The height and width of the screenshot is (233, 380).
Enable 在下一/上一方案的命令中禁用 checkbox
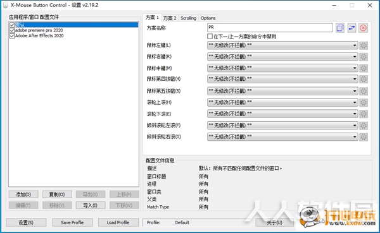(x=210, y=37)
